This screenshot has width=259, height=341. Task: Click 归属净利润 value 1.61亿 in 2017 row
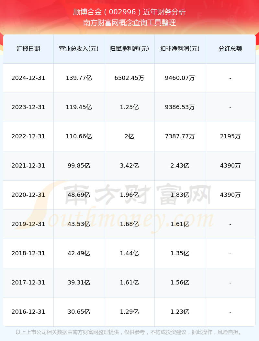click(x=129, y=283)
